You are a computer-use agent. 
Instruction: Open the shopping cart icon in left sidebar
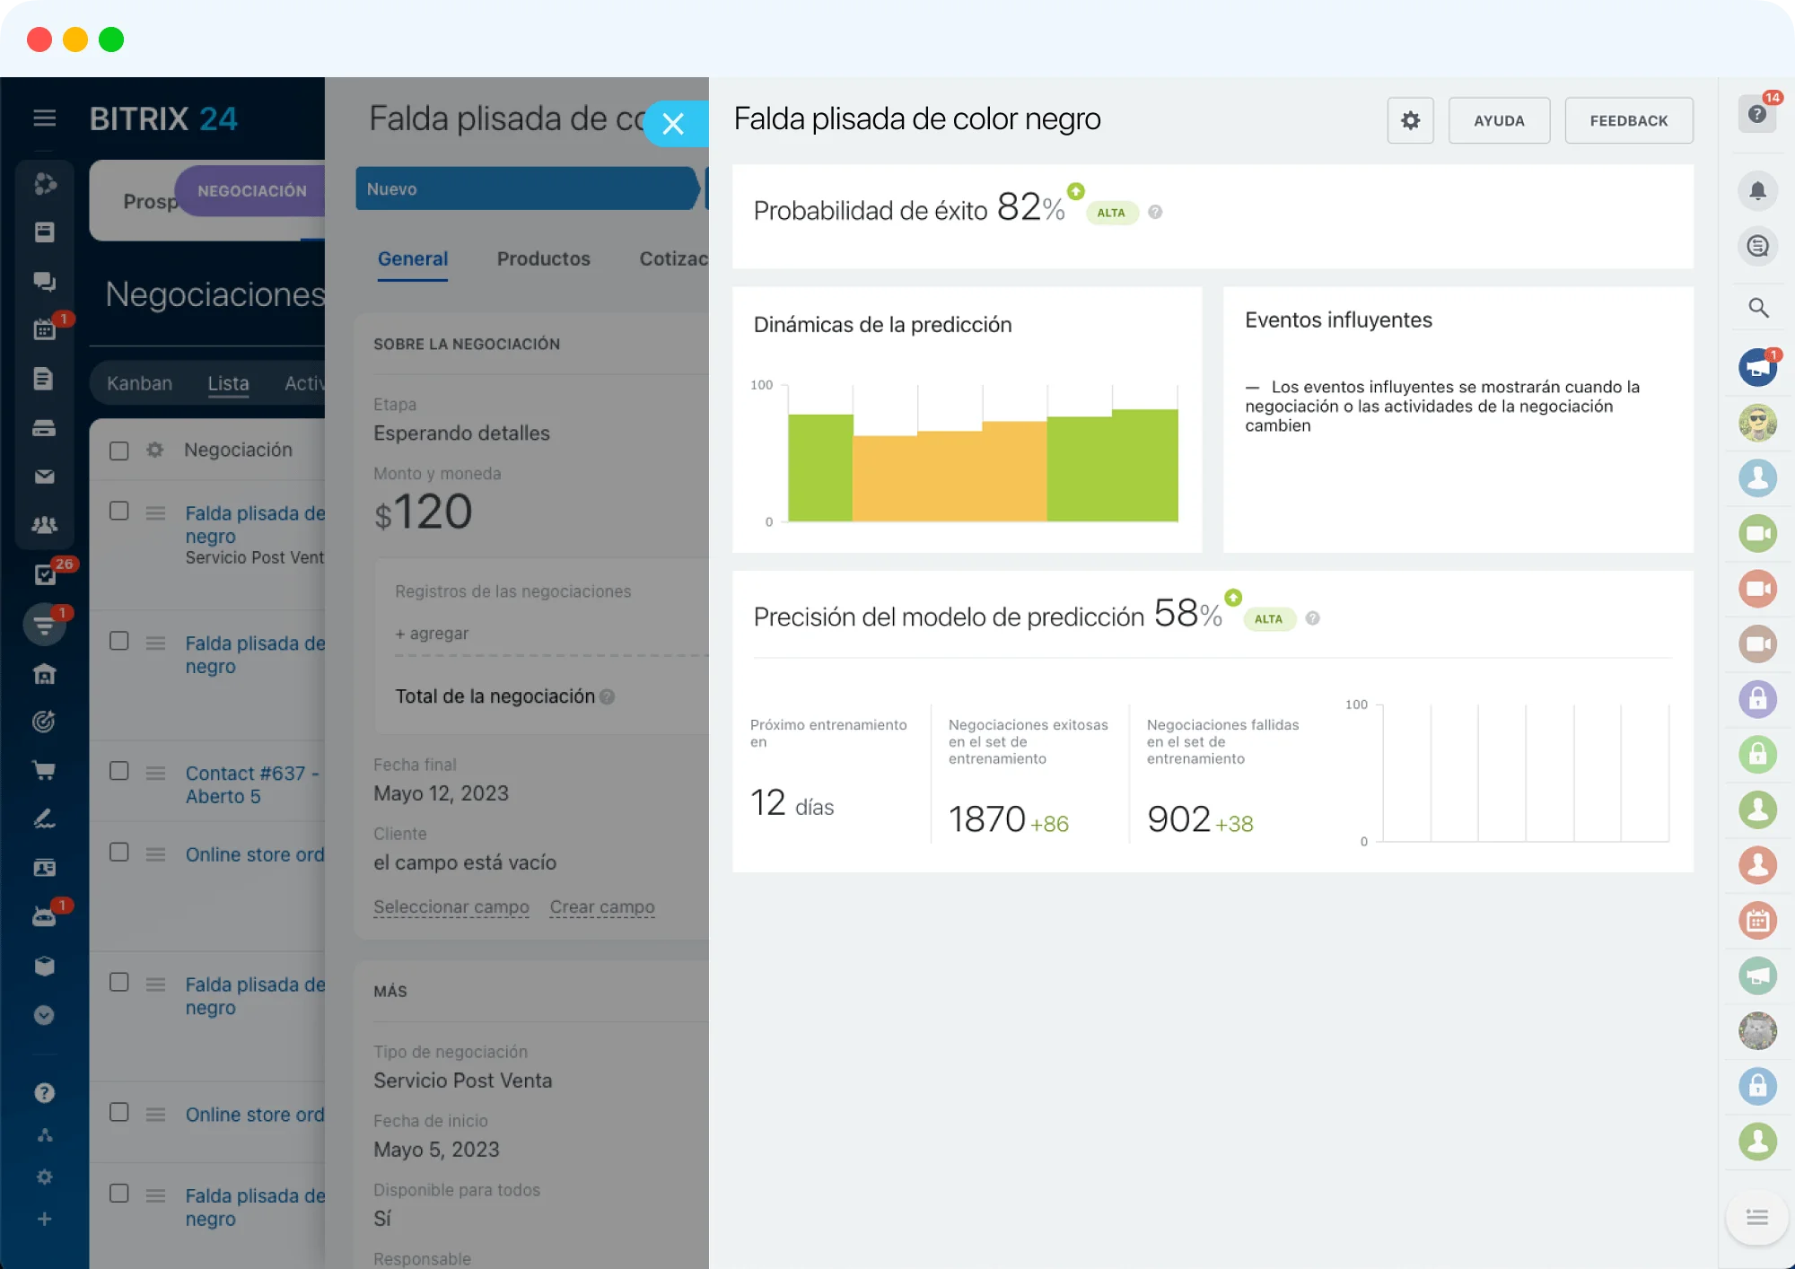pyautogui.click(x=44, y=770)
